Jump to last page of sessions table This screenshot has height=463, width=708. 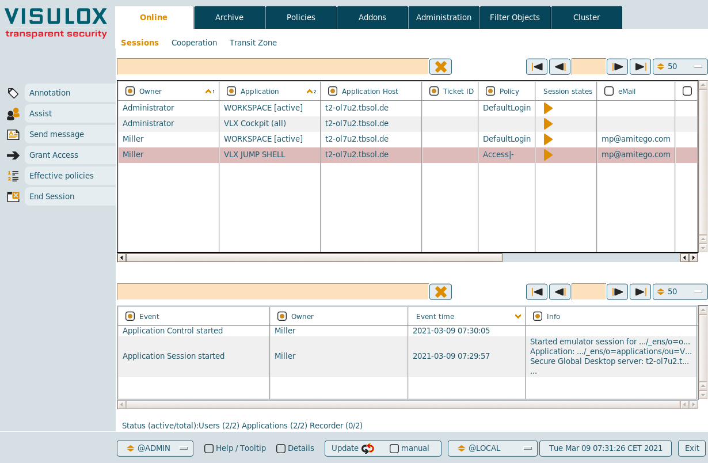click(640, 67)
